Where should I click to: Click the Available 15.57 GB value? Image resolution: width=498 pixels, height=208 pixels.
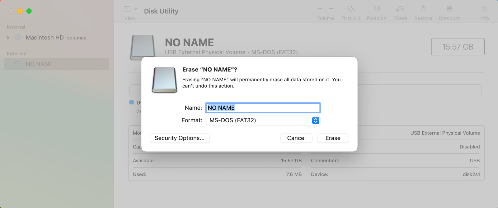tap(291, 161)
